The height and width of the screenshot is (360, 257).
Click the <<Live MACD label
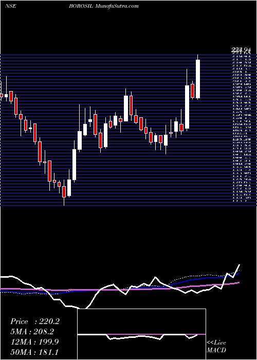click(216, 347)
